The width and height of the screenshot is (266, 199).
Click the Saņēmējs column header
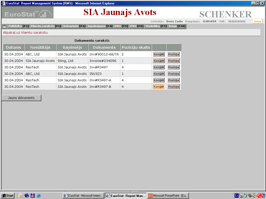pos(72,47)
